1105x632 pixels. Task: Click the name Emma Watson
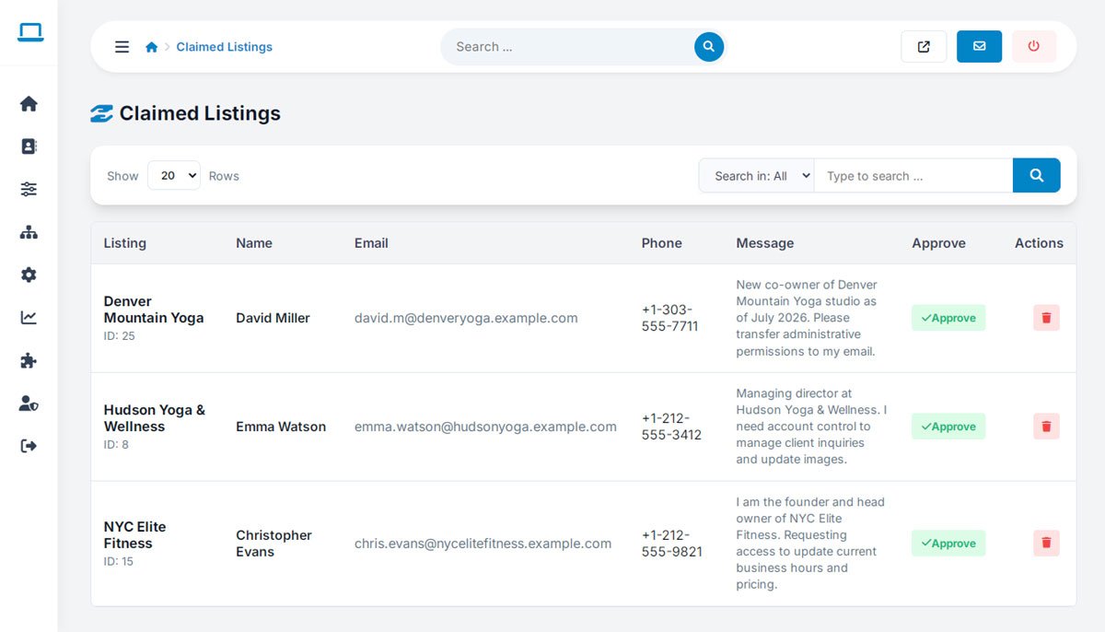(x=281, y=427)
